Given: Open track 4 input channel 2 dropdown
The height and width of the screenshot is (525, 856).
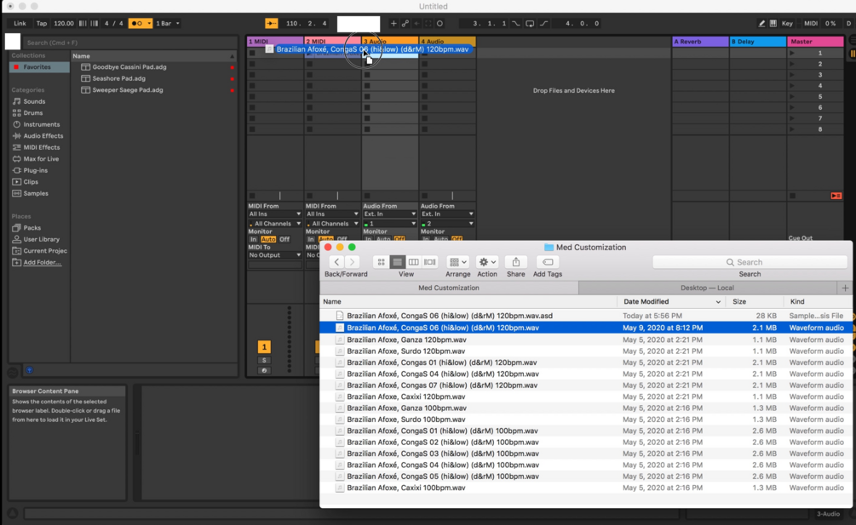Looking at the screenshot, I should (x=447, y=224).
